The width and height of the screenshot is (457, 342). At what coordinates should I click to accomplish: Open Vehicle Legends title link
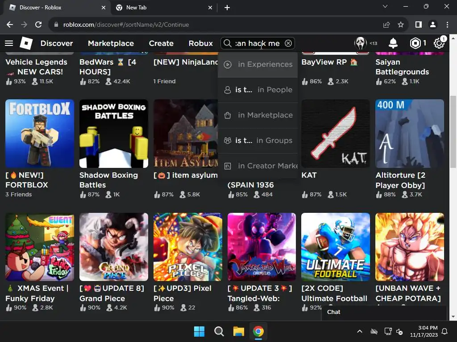pyautogui.click(x=37, y=67)
